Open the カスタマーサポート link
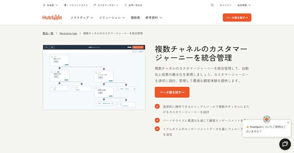Viewport: 294px width, 153px height. [106, 5]
